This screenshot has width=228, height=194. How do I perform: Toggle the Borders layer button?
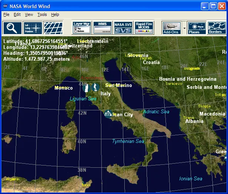click(x=217, y=28)
